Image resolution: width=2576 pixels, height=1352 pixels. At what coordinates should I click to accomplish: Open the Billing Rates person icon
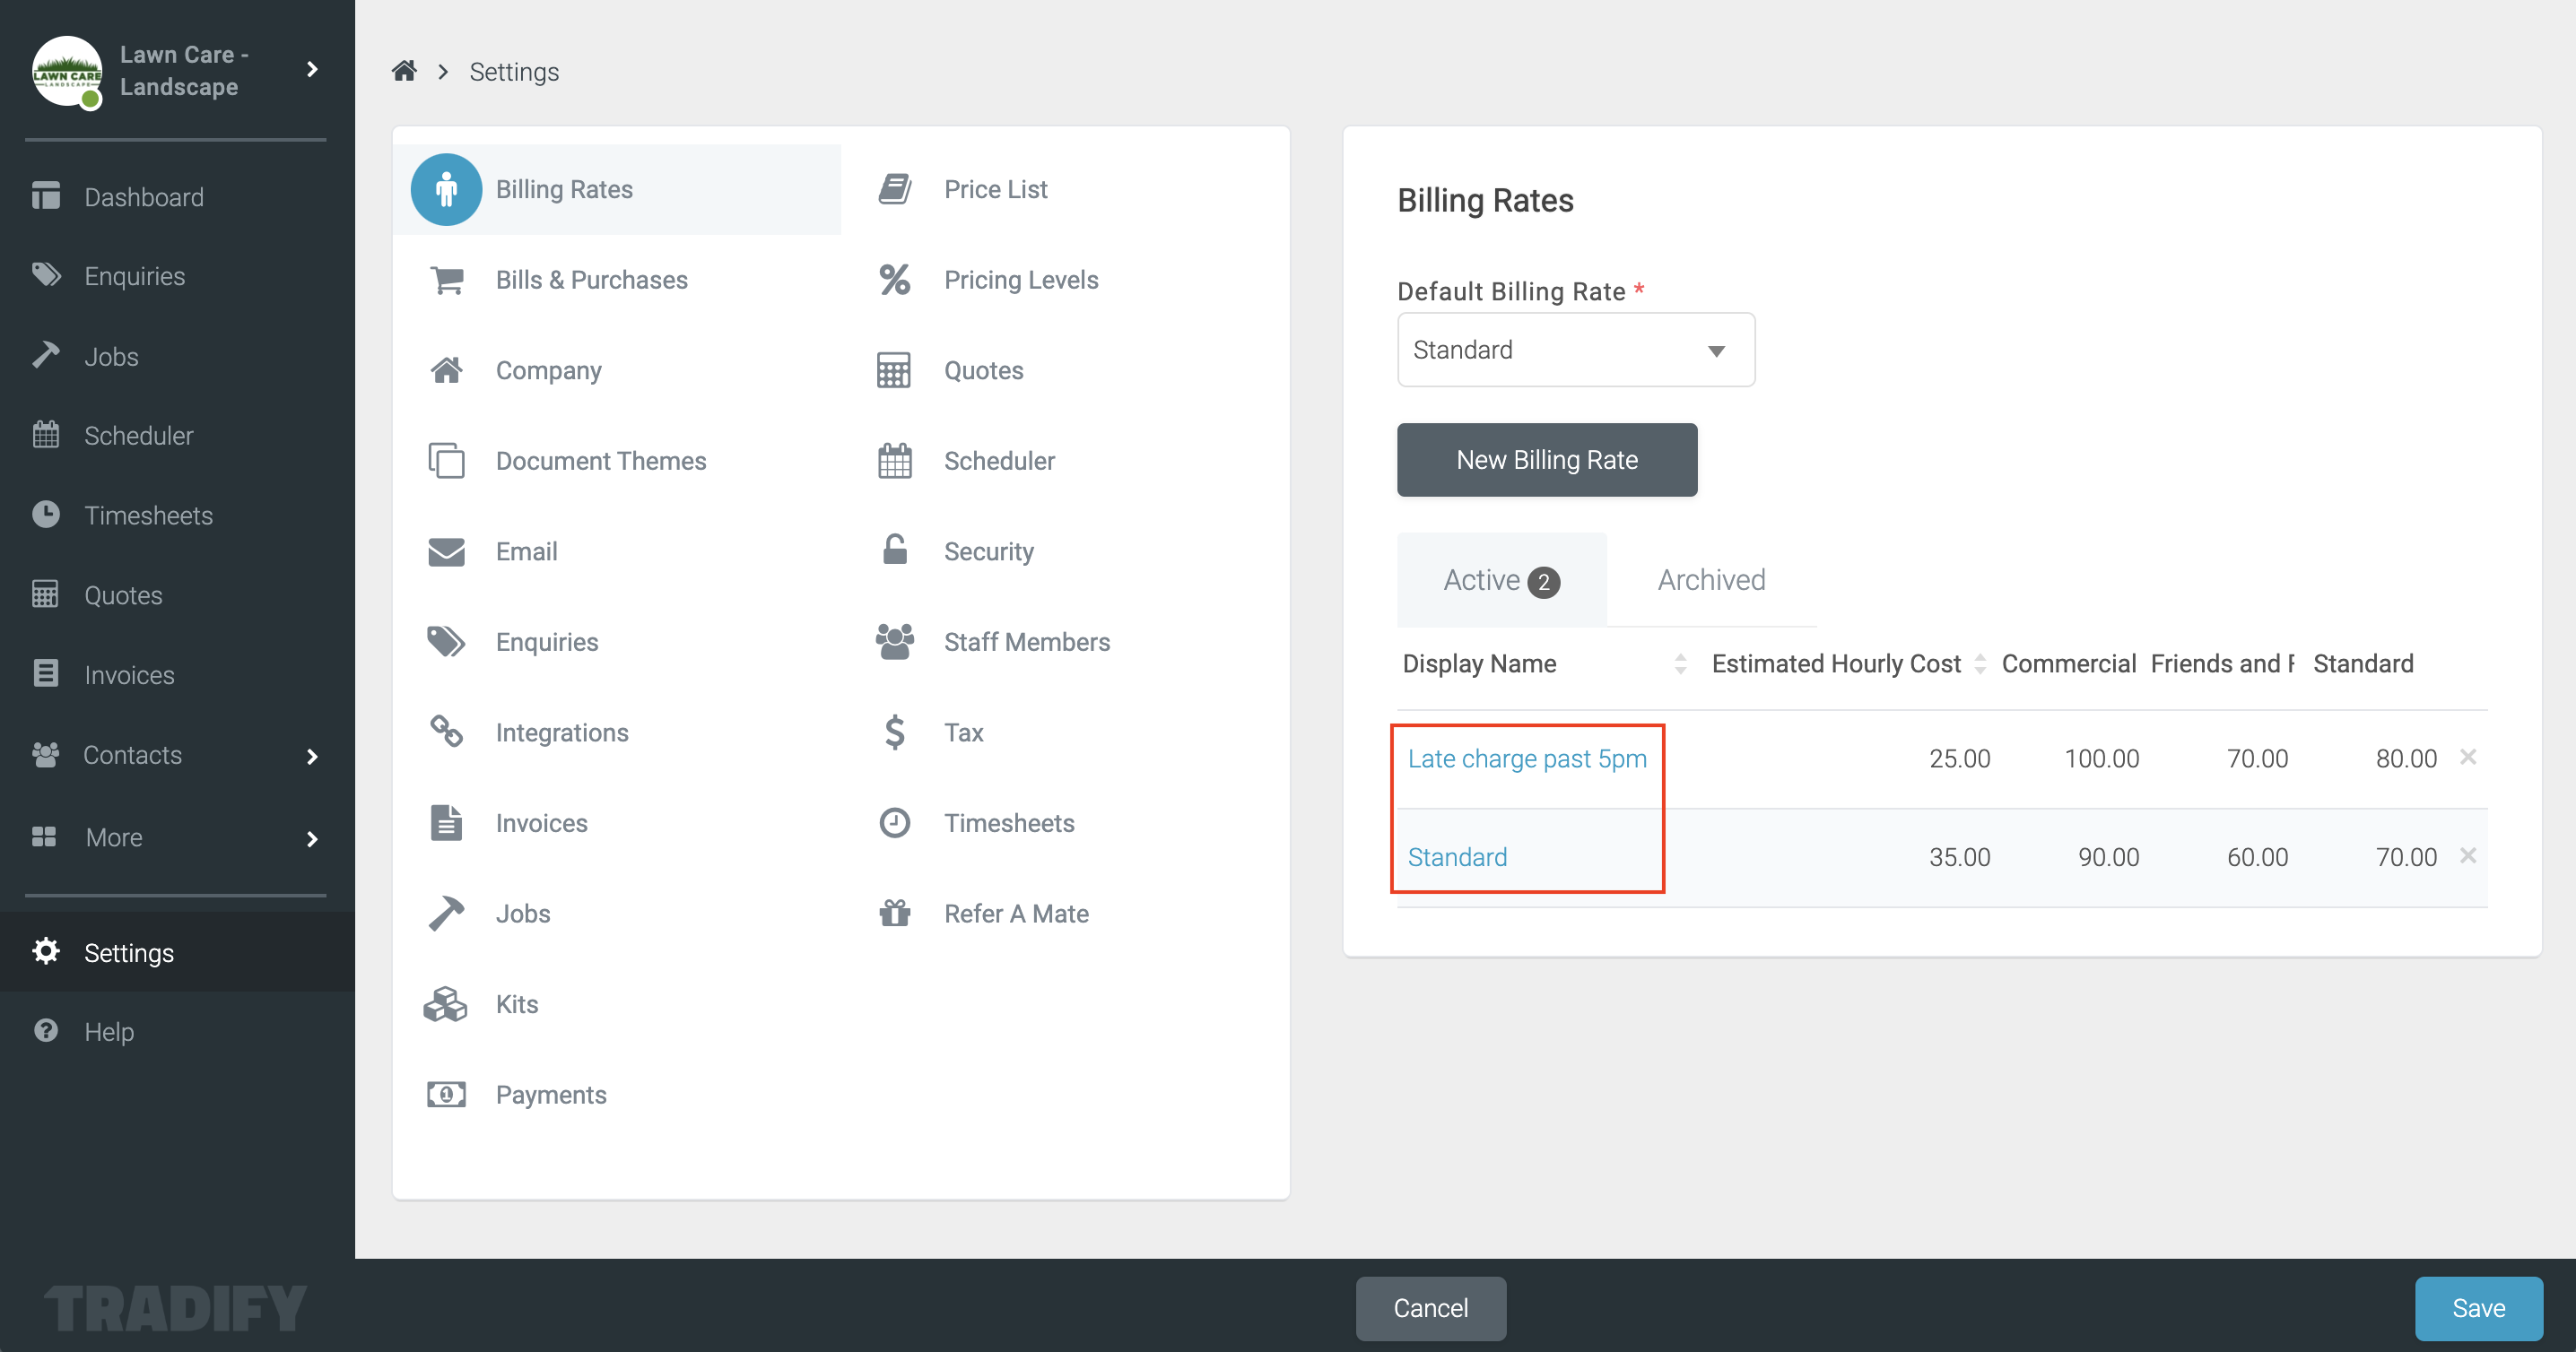(446, 189)
